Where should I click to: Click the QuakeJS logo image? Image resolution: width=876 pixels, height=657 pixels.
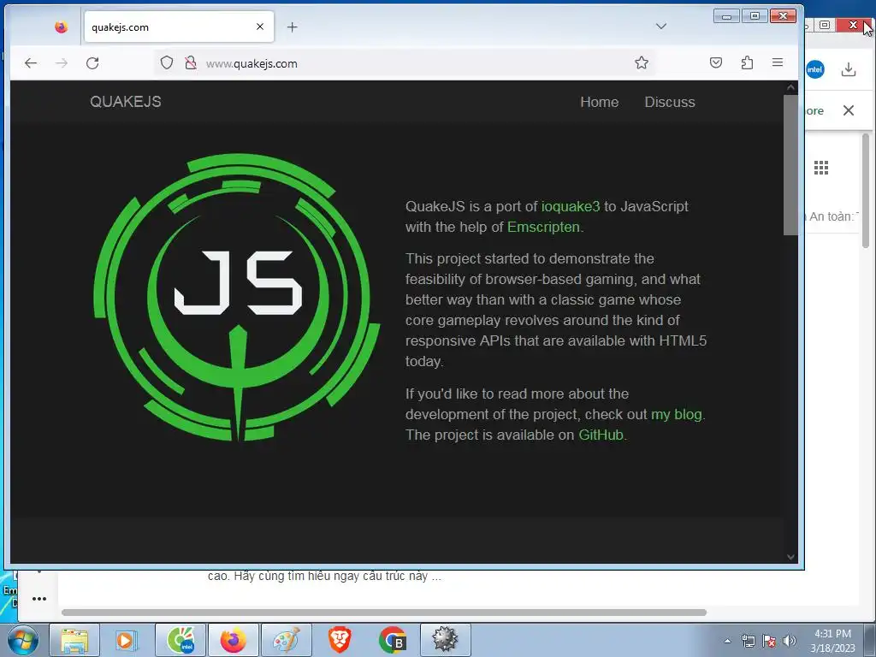point(237,297)
